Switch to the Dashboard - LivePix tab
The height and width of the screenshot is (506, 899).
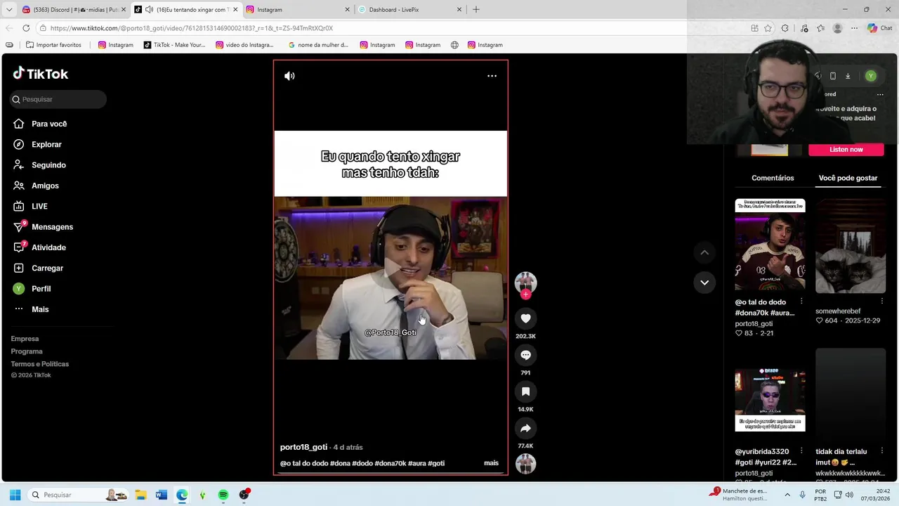(411, 10)
